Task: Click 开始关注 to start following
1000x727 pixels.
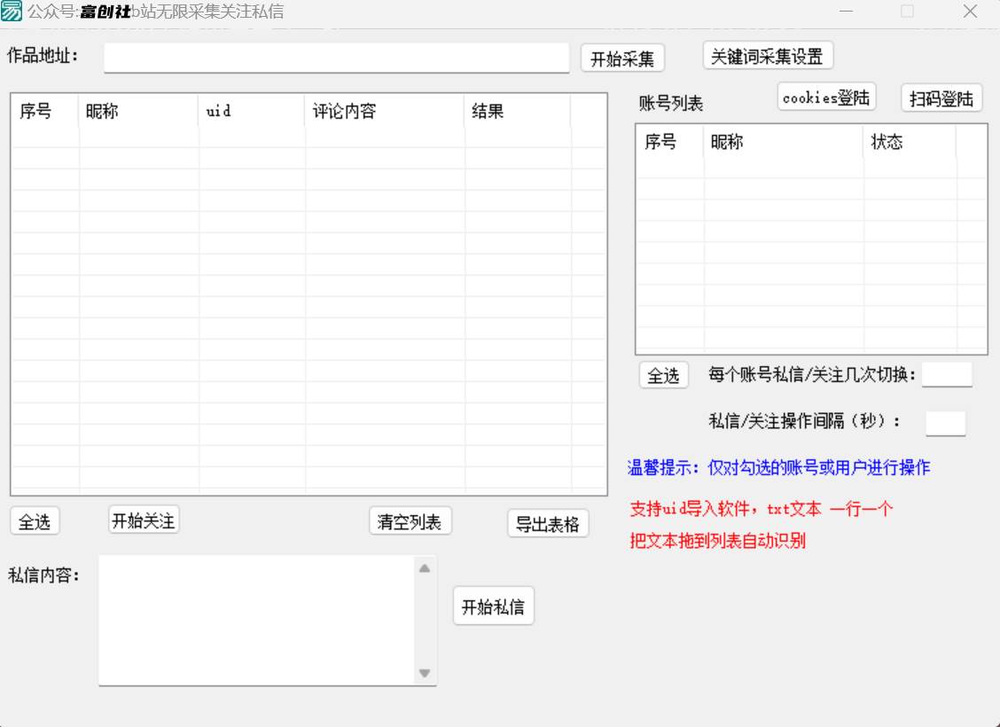Action: tap(143, 520)
